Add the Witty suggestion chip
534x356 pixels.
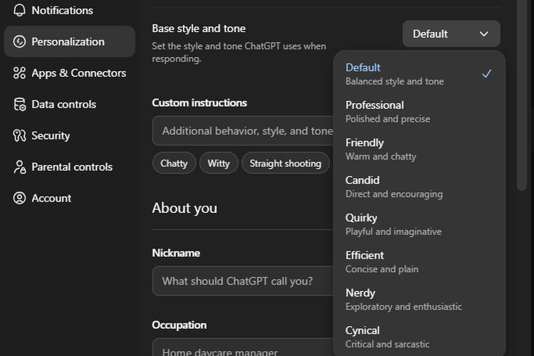(219, 163)
